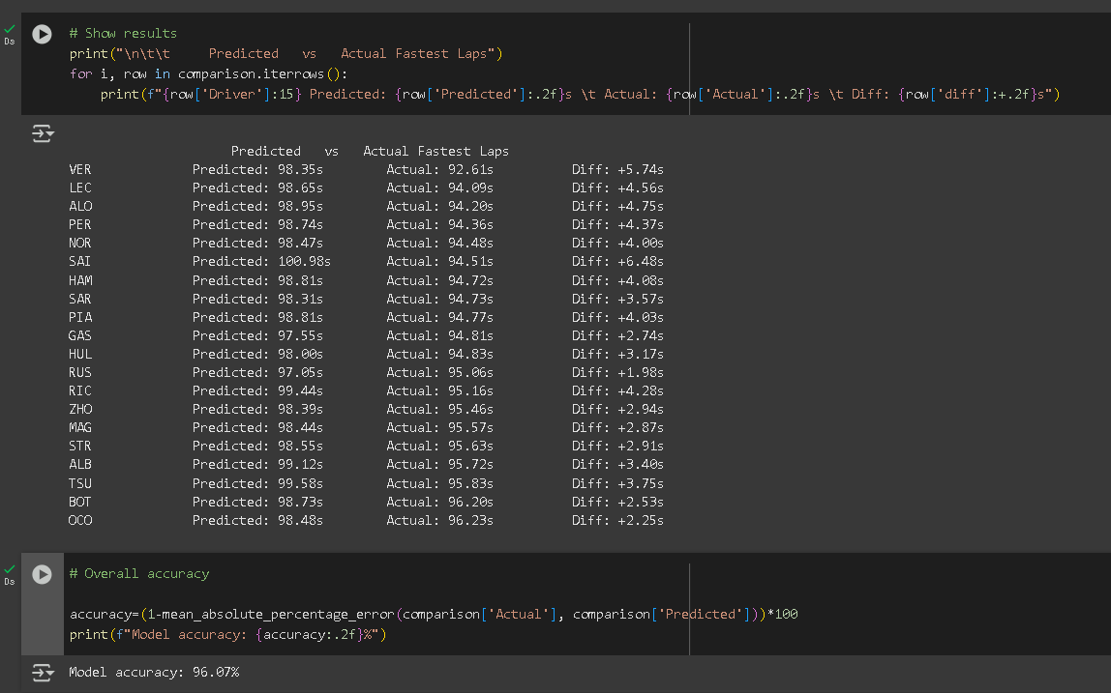
Task: Click the VER row in the predictions output
Action: (290, 168)
